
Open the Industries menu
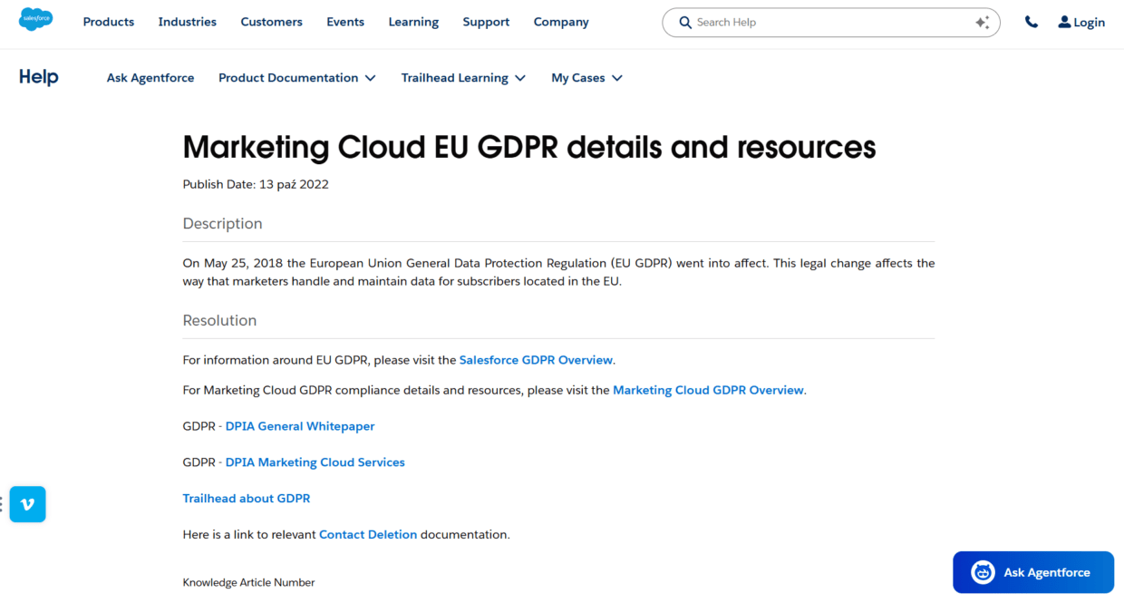click(x=188, y=22)
